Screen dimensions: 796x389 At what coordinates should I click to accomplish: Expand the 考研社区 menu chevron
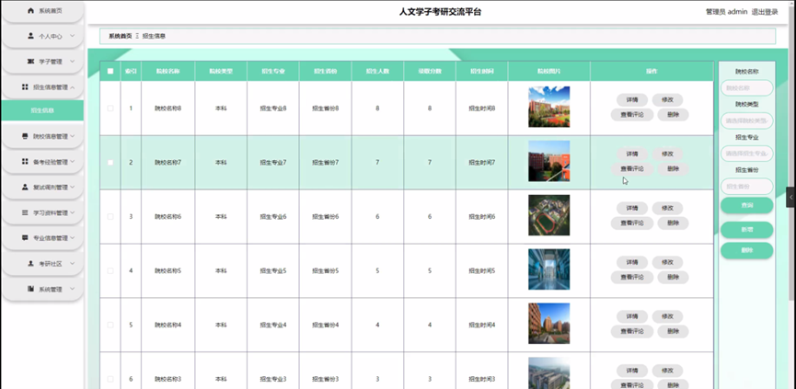click(72, 264)
